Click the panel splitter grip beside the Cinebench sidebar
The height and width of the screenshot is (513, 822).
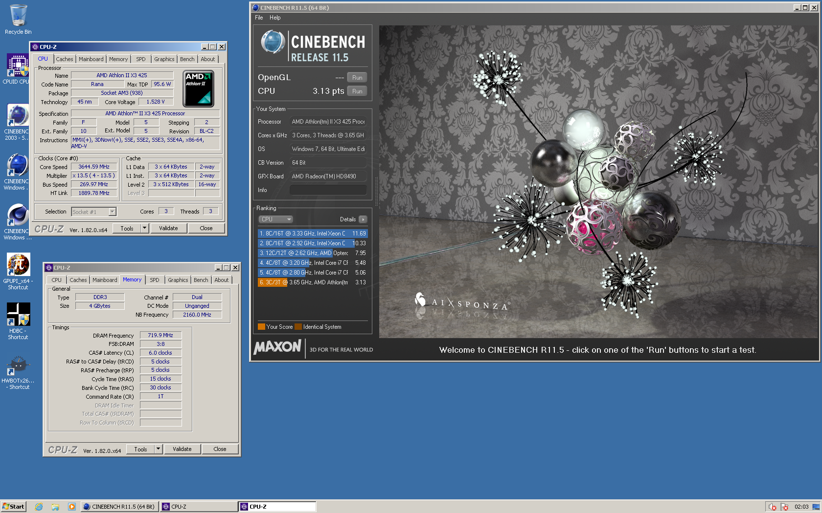tap(376, 191)
